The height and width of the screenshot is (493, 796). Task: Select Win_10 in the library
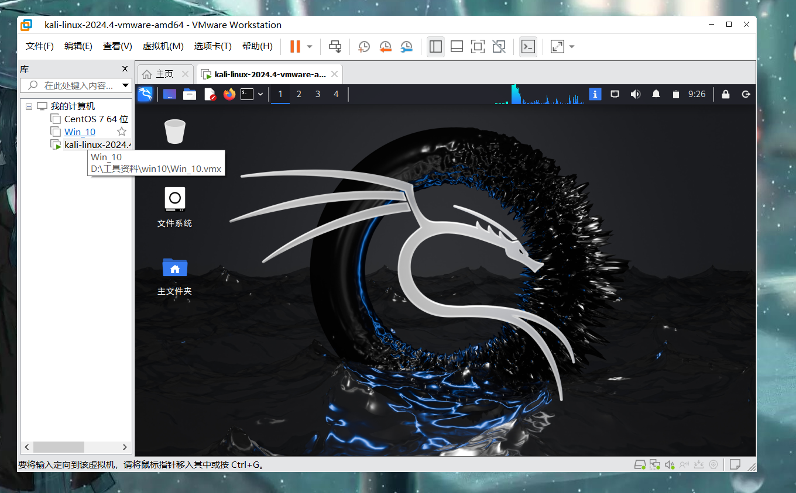coord(80,132)
